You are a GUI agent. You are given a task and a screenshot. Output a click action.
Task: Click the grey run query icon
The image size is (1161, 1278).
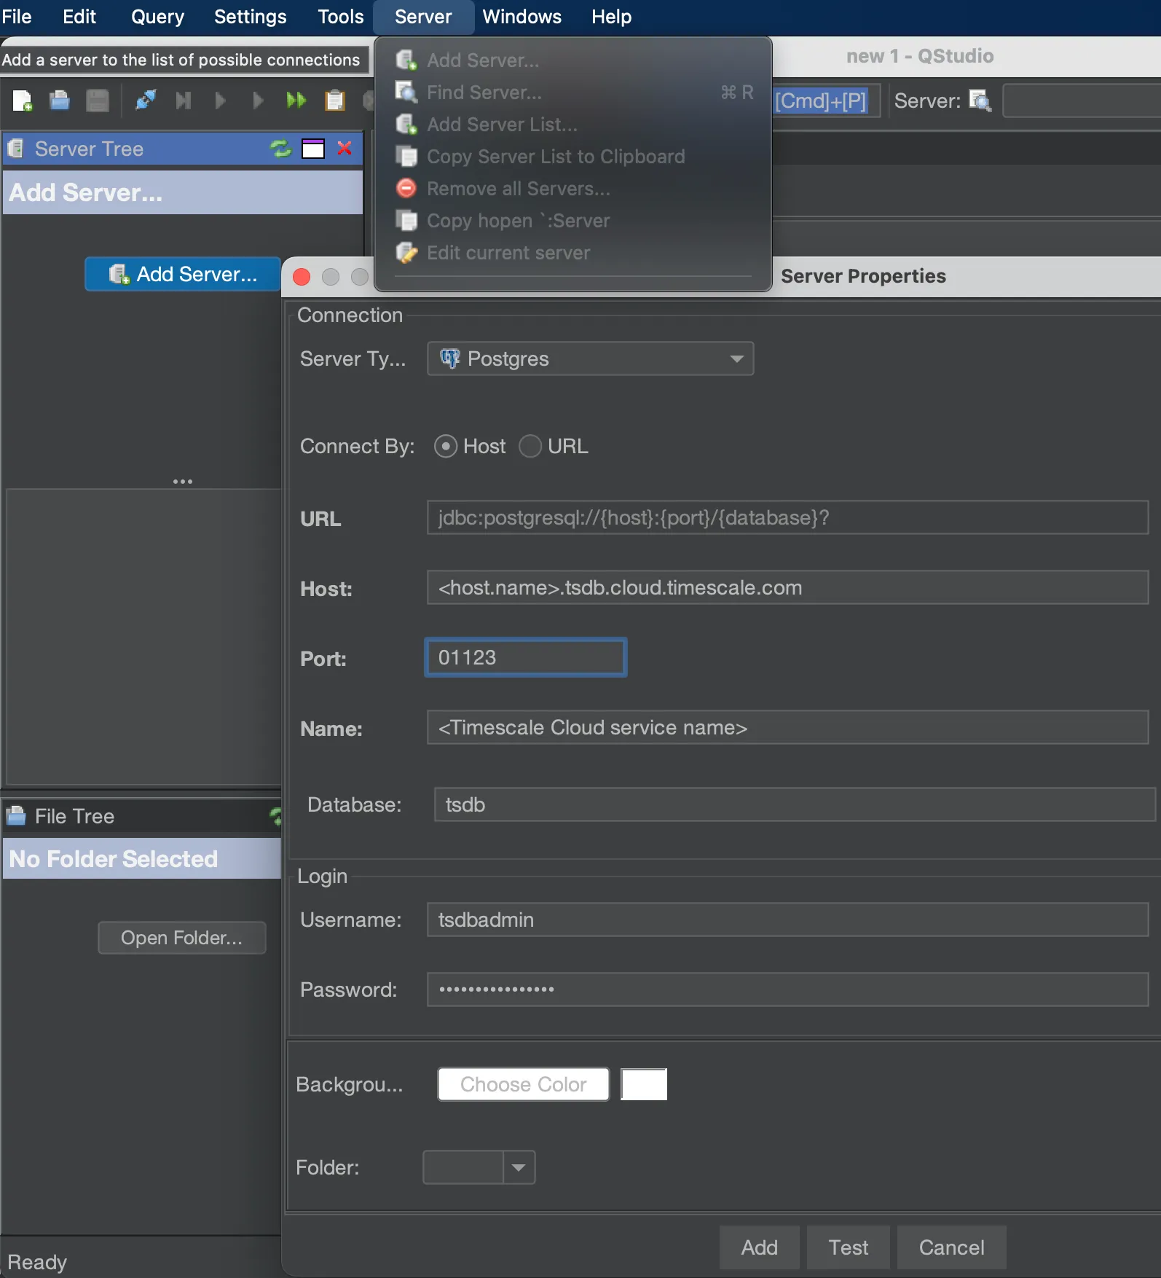point(220,101)
